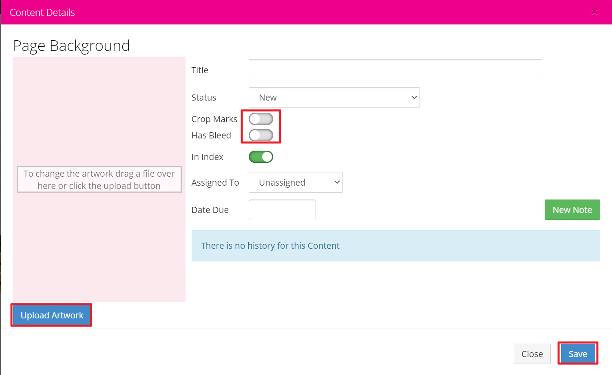This screenshot has height=375, width=612.
Task: Click the 'no history' info banner
Action: [x=395, y=246]
